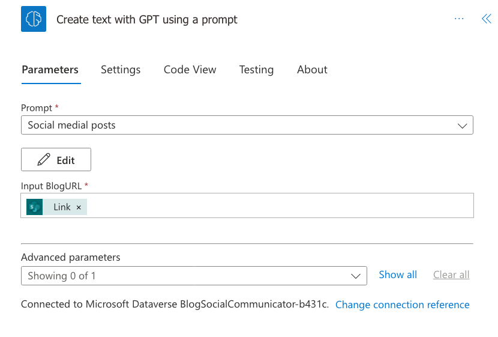Open the Settings tab
This screenshot has height=337, width=498.
pyautogui.click(x=121, y=70)
